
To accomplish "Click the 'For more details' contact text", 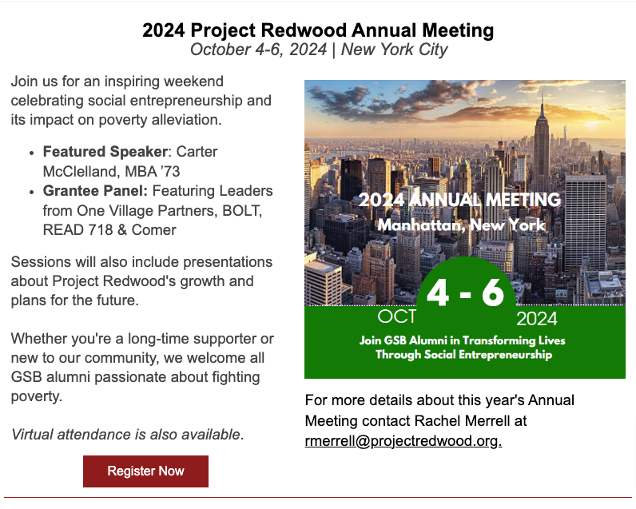I will pyautogui.click(x=439, y=400).
